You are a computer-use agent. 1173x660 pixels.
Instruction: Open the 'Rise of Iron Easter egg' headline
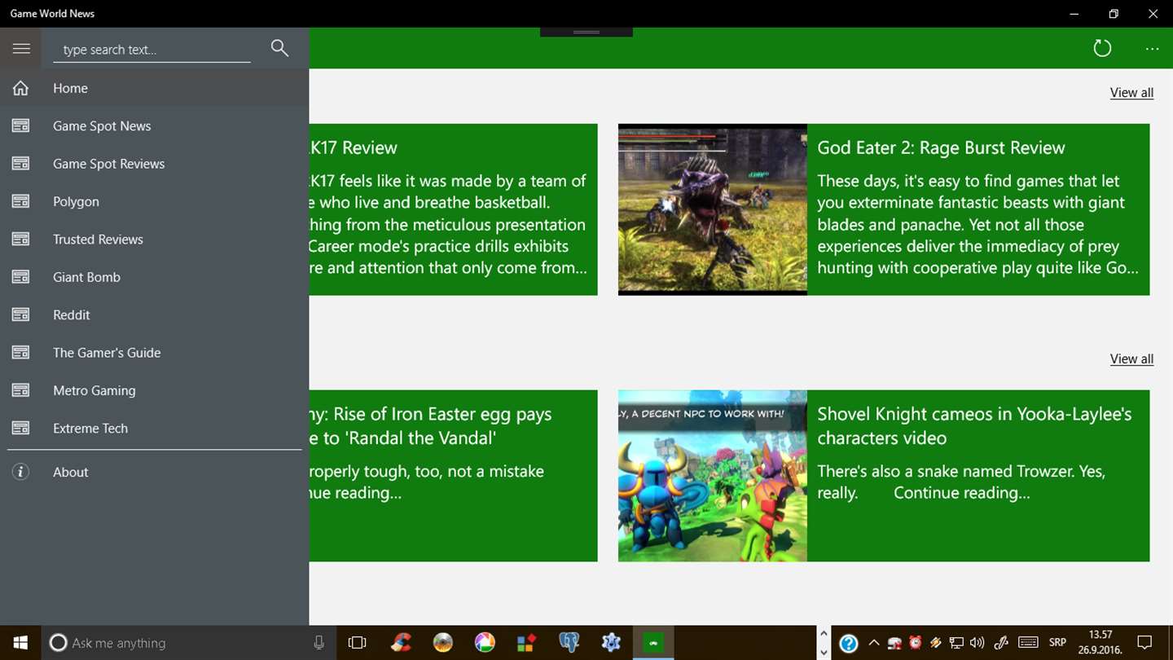431,426
